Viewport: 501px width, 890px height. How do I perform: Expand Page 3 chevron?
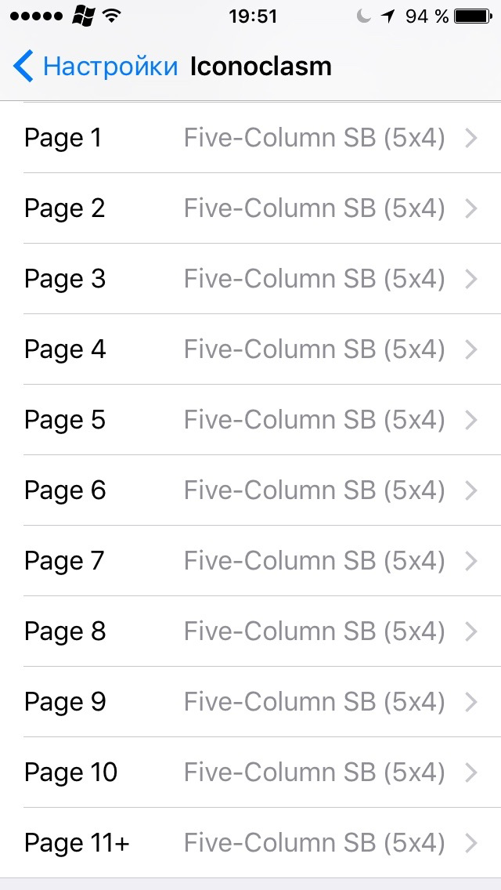click(471, 279)
